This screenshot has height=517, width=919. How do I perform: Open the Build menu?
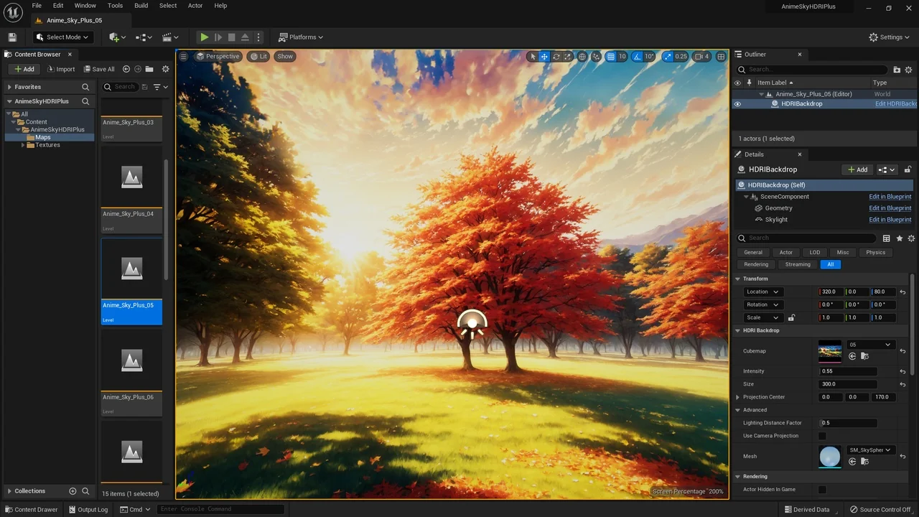[x=141, y=6]
